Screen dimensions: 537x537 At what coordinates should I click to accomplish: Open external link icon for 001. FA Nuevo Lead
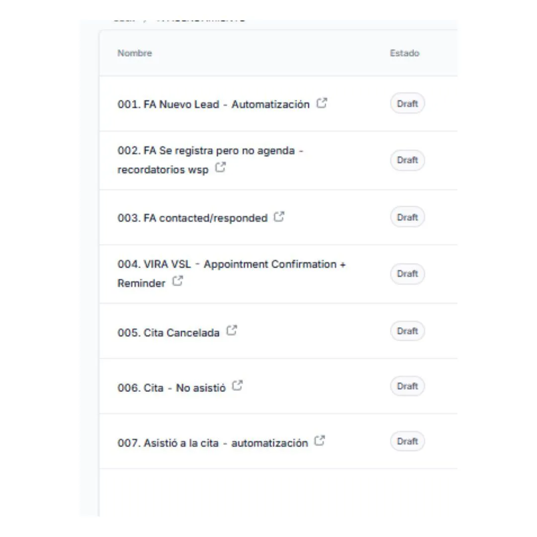322,103
